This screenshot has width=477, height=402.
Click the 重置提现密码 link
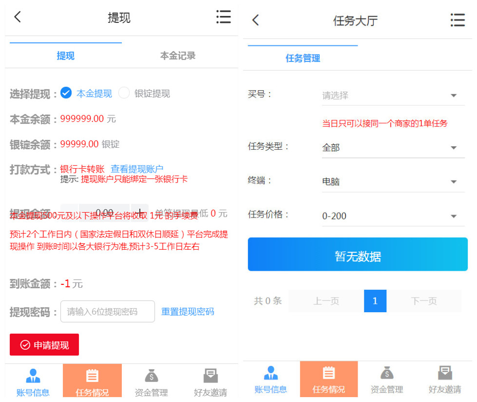coord(188,312)
